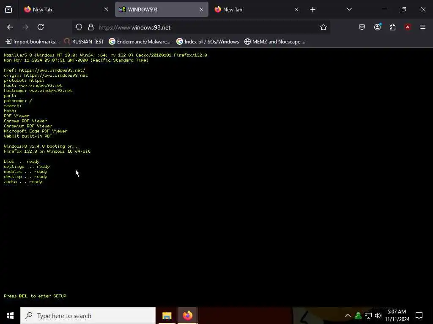Show hidden system tray icons
Screen dimensions: 433x324
pos(348,316)
